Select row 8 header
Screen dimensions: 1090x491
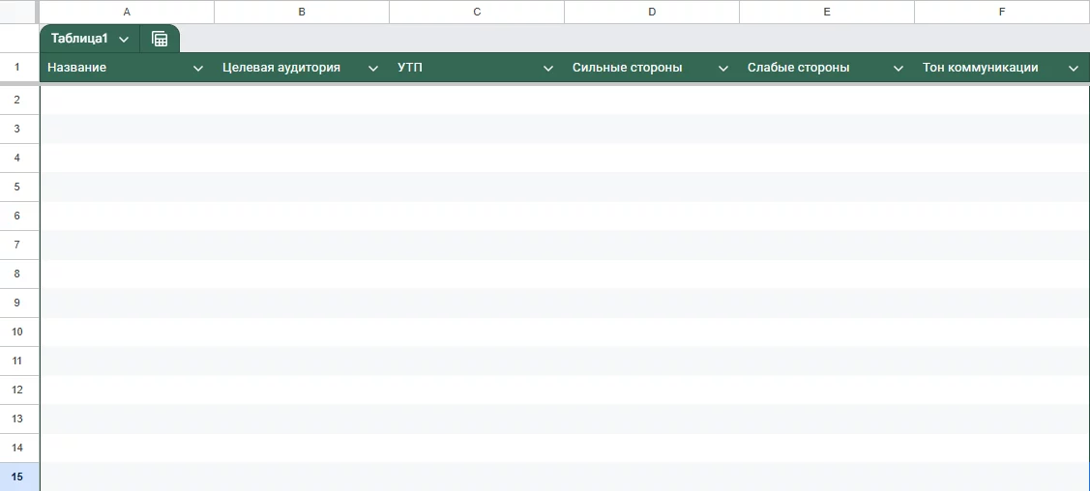point(17,274)
